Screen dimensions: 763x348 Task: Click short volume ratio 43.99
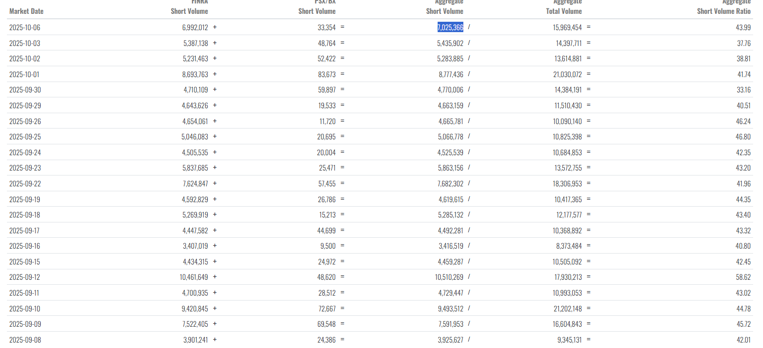pos(743,28)
